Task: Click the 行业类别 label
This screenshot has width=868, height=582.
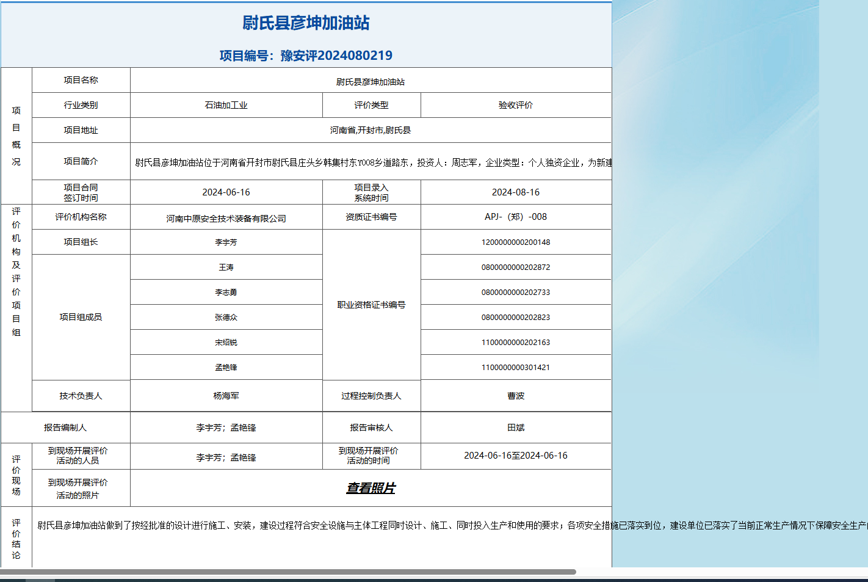Action: point(81,105)
